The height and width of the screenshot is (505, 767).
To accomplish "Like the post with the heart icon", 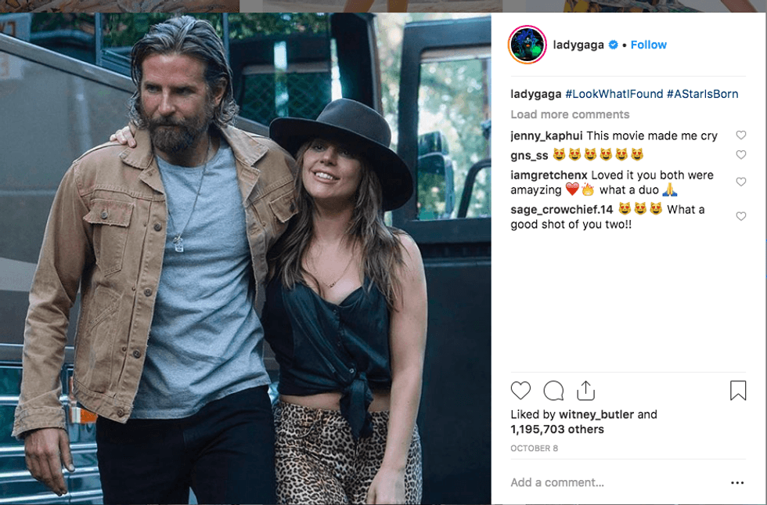I will (520, 391).
